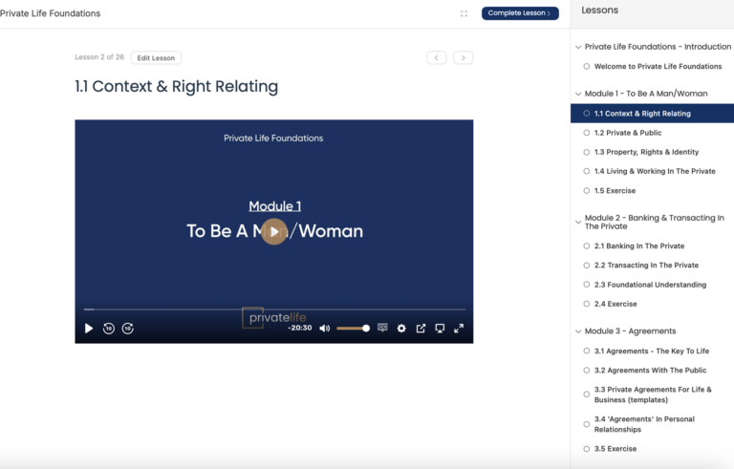The height and width of the screenshot is (469, 734).
Task: Enter video fullscreen mode
Action: [x=459, y=329]
